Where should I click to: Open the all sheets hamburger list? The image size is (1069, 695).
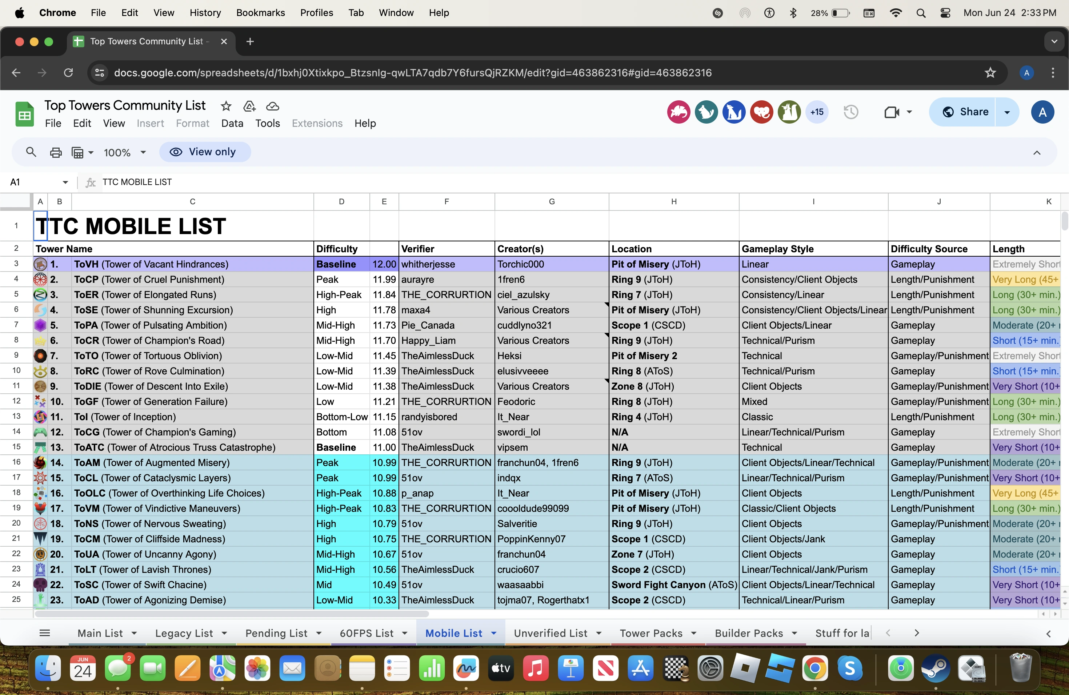(x=44, y=633)
